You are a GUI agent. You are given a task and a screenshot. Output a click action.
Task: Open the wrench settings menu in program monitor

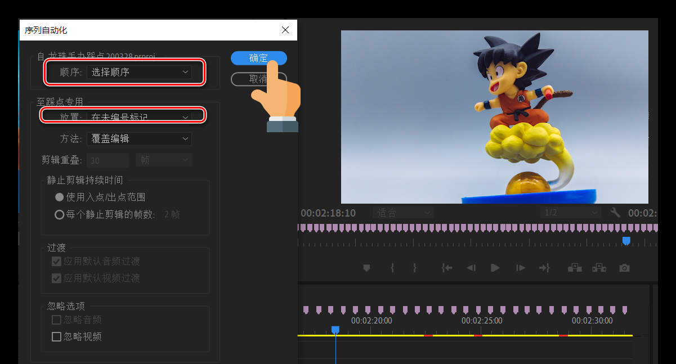pos(615,213)
